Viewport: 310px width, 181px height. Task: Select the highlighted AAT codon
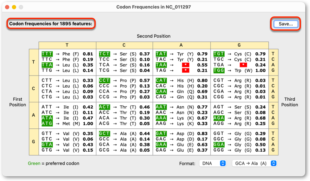click(x=161, y=107)
